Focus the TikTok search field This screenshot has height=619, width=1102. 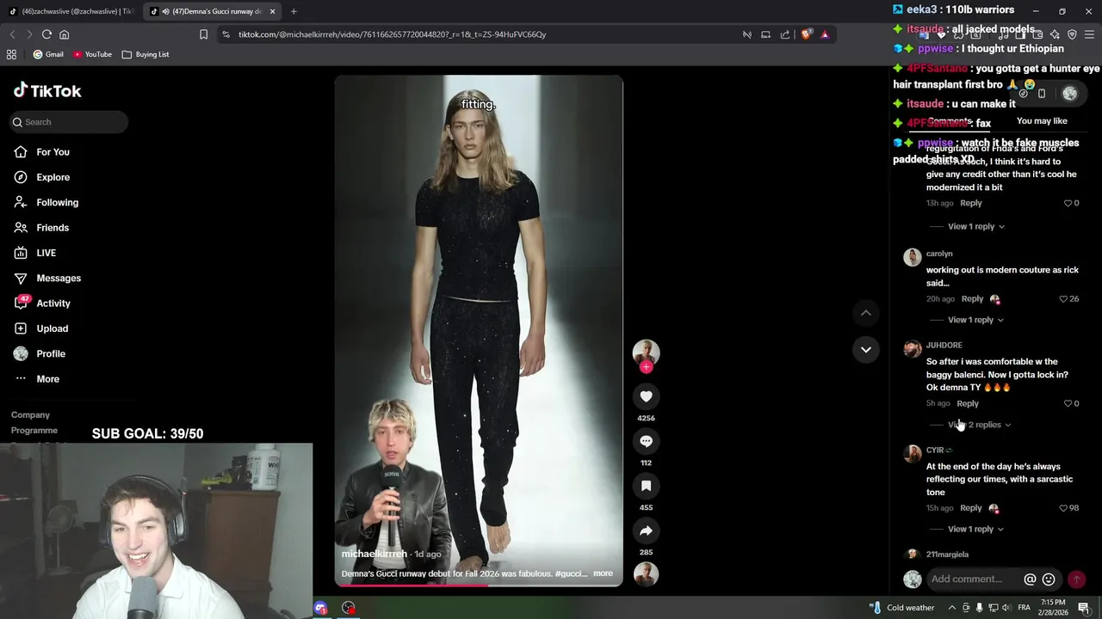[x=69, y=122]
